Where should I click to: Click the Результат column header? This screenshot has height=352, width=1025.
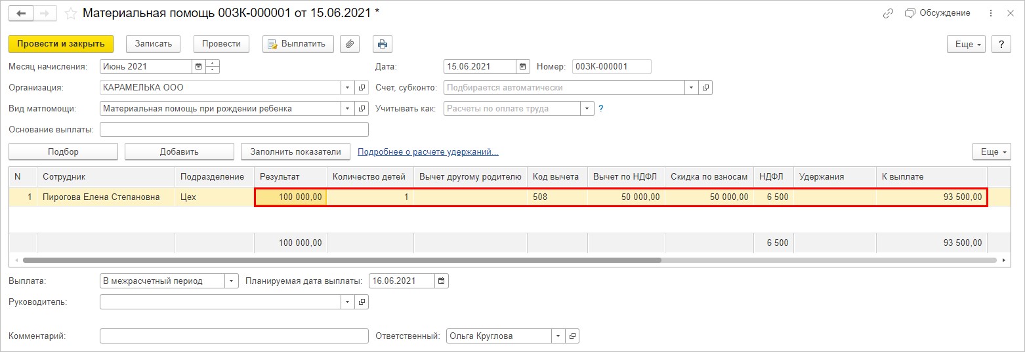(290, 177)
